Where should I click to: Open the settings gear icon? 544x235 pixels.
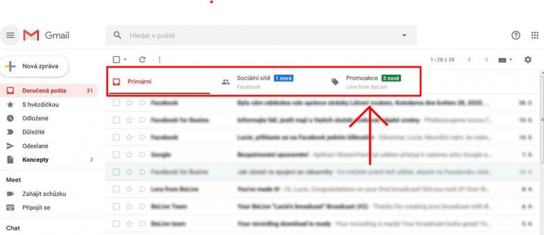click(x=528, y=59)
